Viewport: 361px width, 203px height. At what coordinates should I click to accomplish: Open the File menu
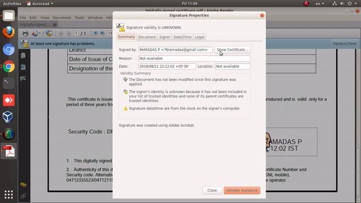[x=23, y=17]
